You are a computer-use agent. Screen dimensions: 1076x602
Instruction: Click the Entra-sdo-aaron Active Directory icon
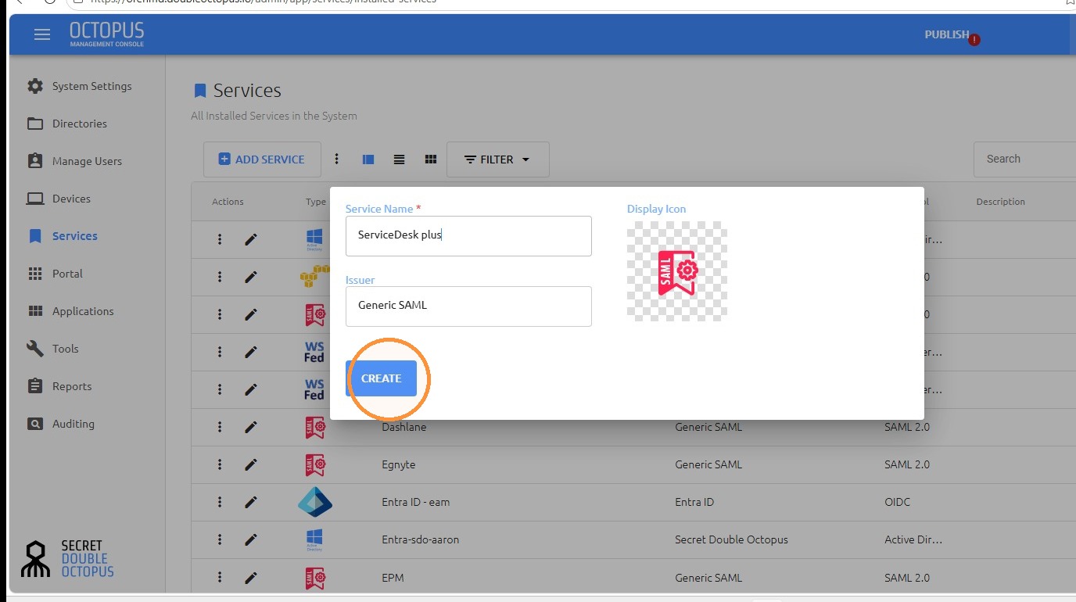point(314,539)
